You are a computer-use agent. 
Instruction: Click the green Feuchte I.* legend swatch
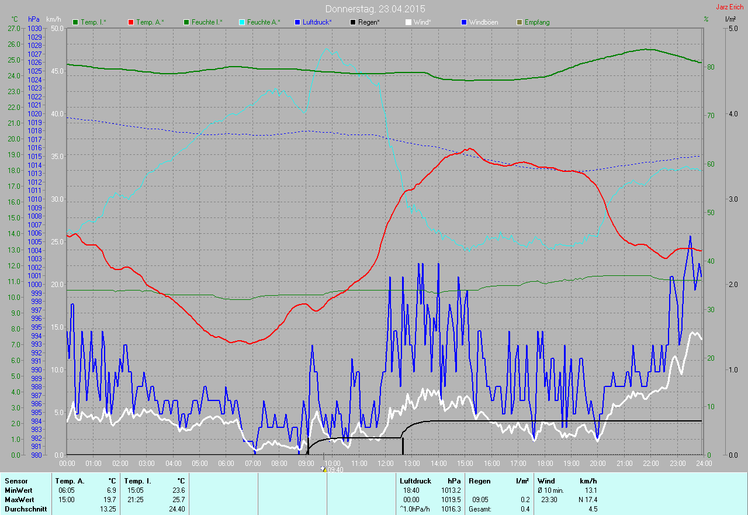click(186, 22)
